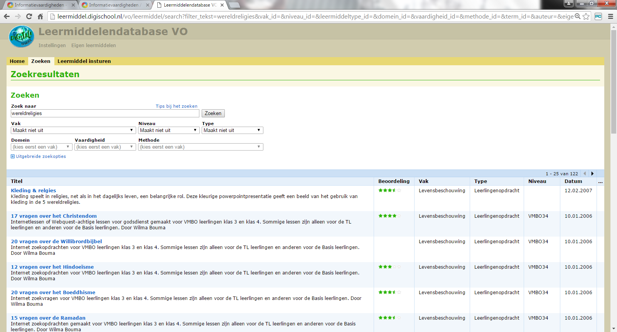
Task: Open the Vak dropdown
Action: point(73,130)
